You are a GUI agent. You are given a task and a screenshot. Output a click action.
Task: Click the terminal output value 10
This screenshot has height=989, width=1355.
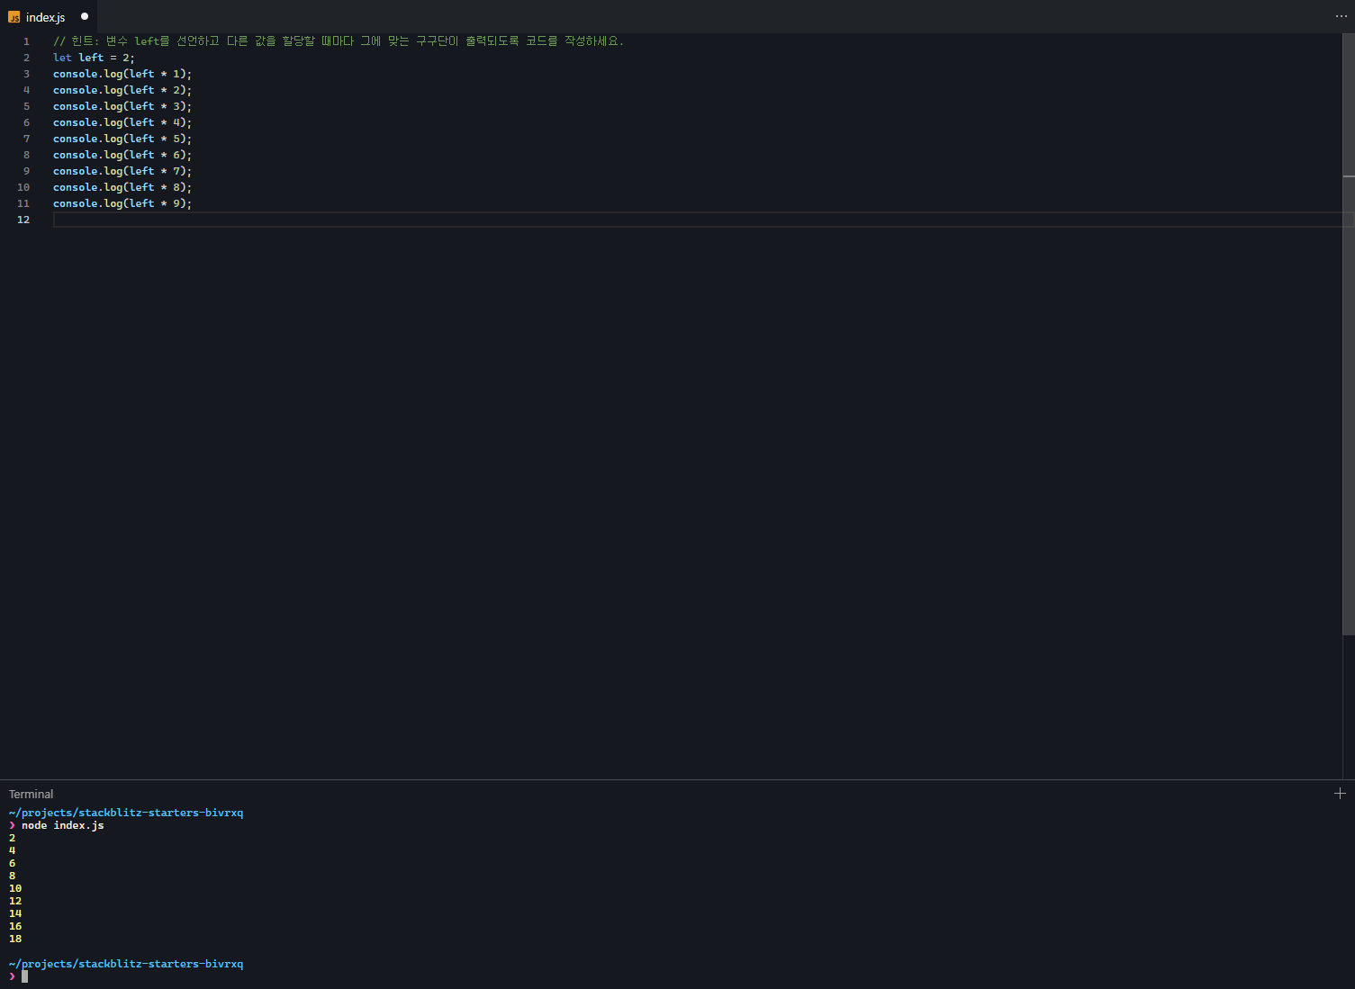[x=15, y=888]
